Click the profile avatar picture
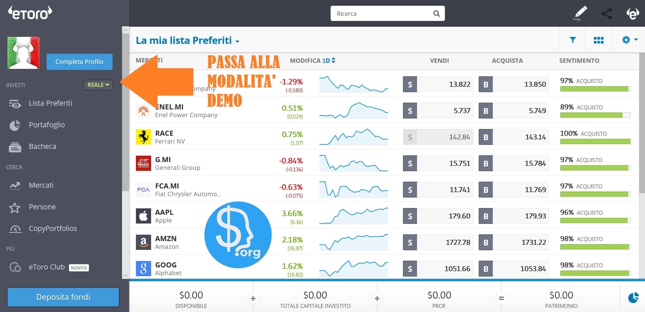Screen dimensions: 645x312 24,53
